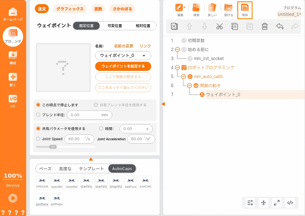Click the save (保存) program icon

(x=245, y=10)
